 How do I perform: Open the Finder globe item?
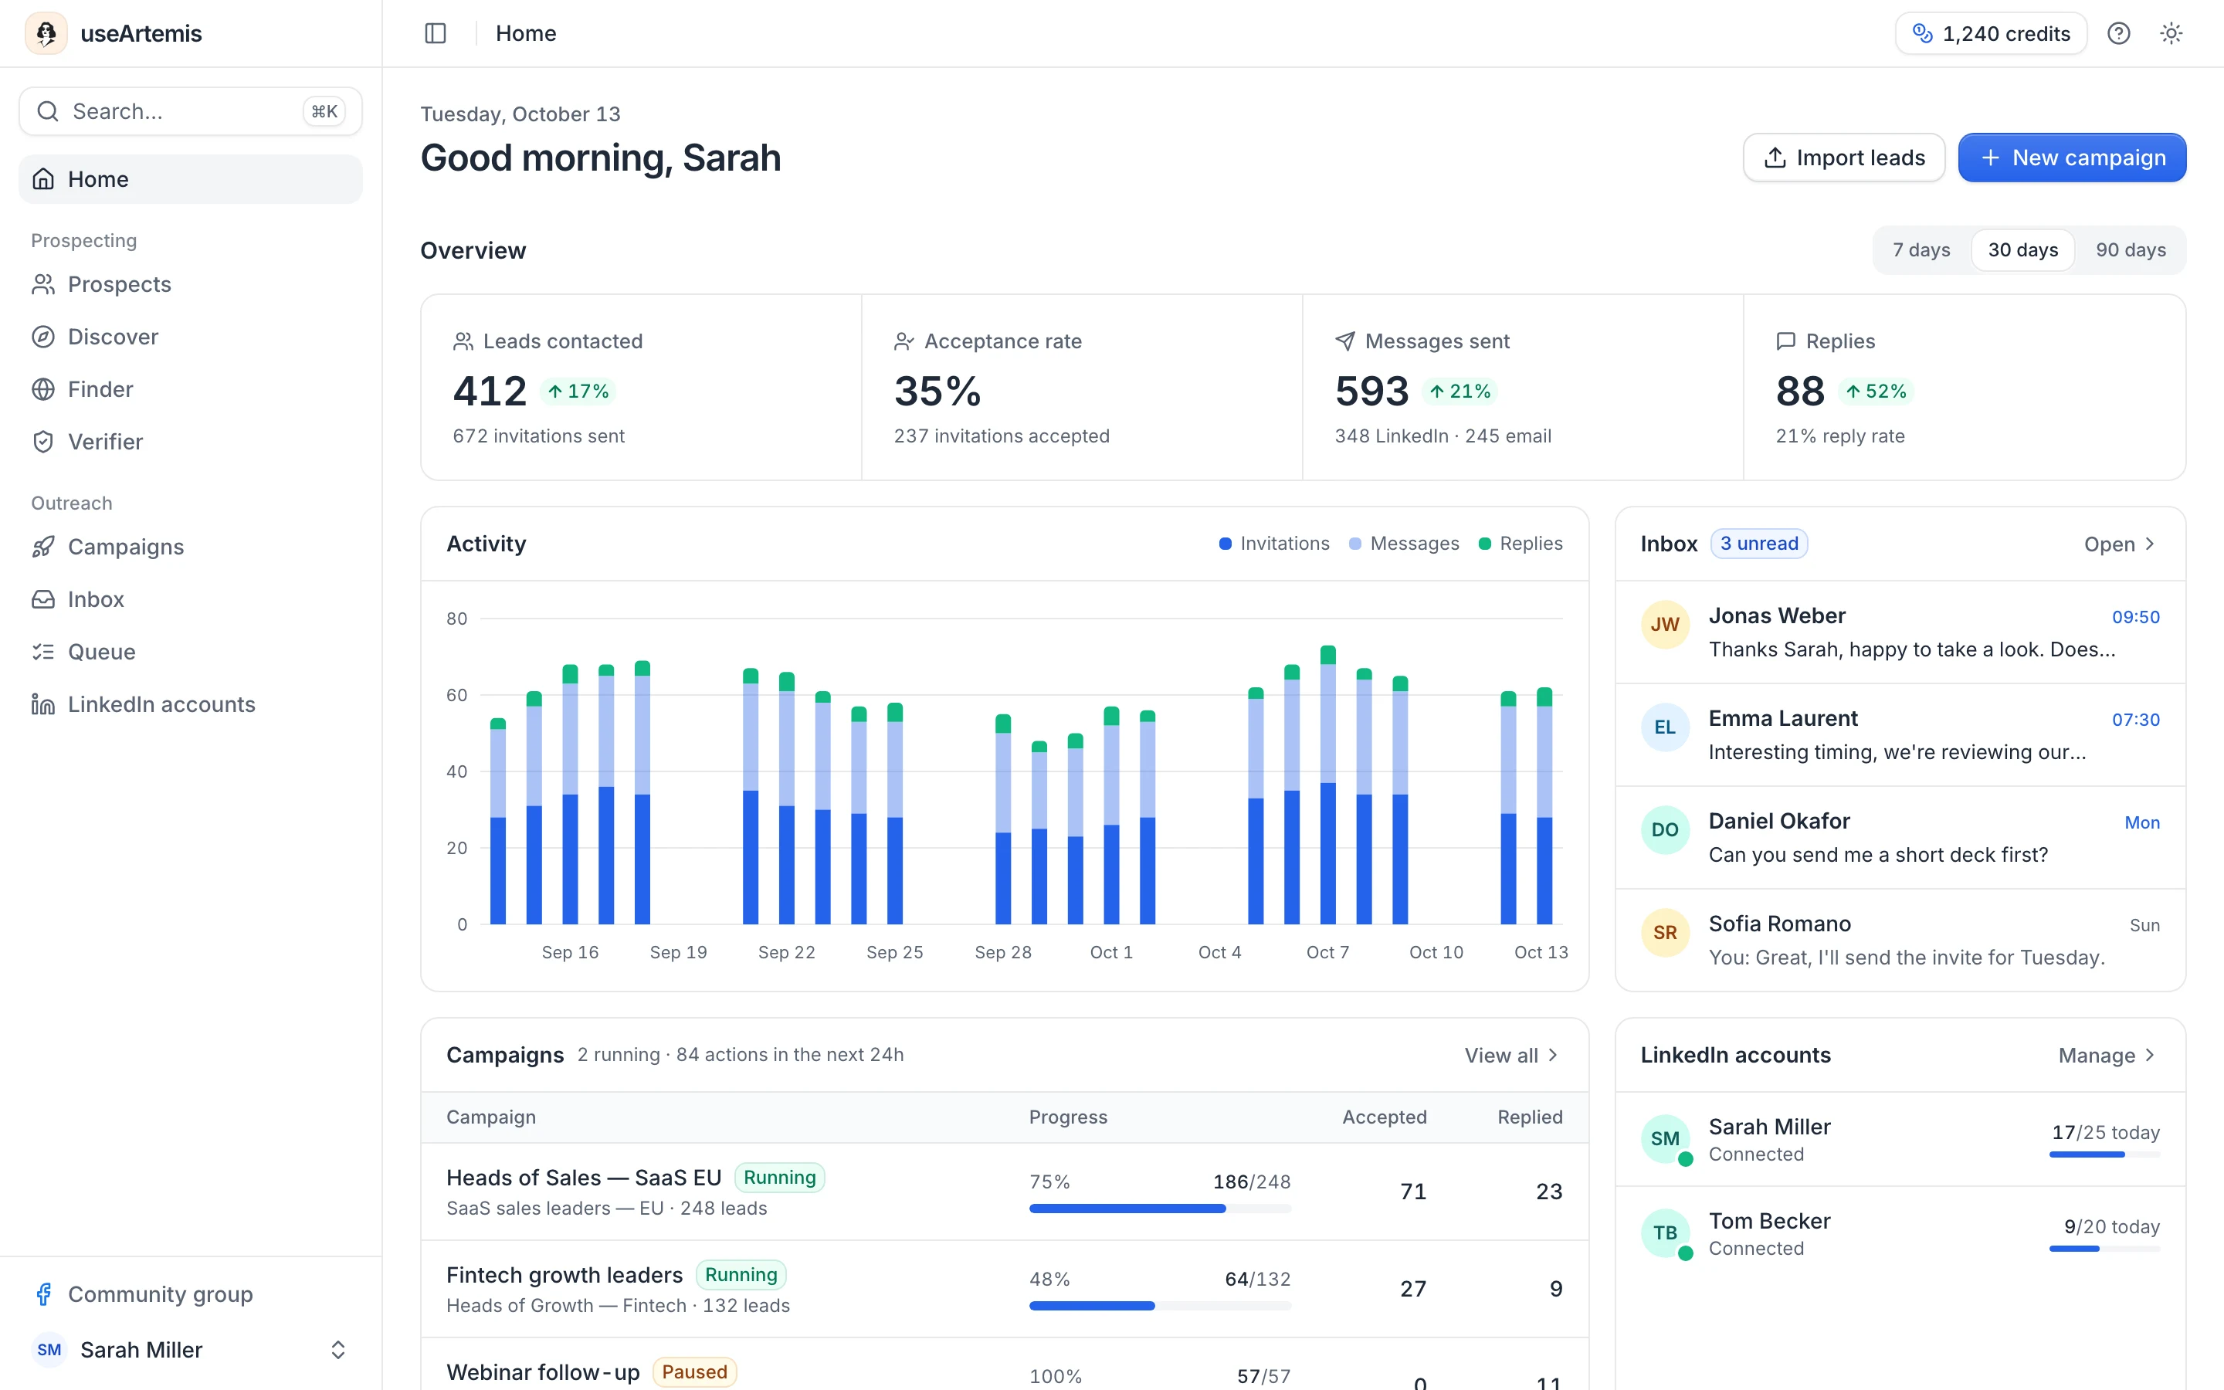(190, 389)
